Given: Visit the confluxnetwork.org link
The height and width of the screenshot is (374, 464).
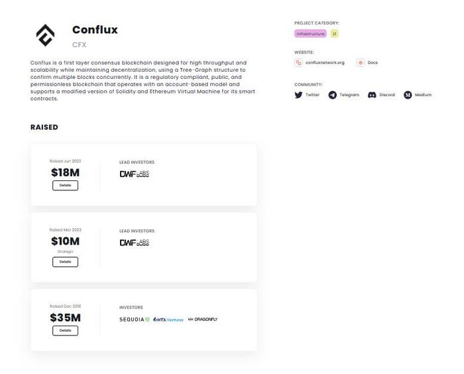Looking at the screenshot, I should pos(325,63).
